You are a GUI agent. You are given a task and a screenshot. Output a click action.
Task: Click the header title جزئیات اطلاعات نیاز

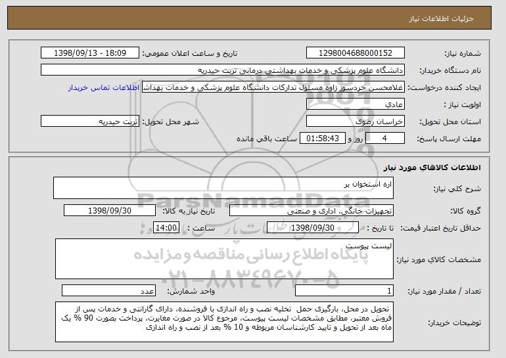point(441,18)
